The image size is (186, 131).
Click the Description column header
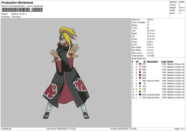pos(152,61)
